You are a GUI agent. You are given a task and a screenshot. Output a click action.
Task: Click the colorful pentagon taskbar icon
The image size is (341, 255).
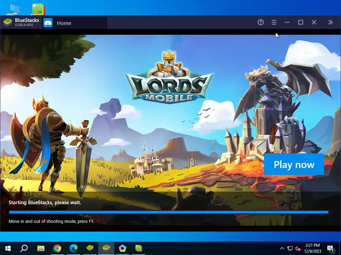(x=123, y=248)
